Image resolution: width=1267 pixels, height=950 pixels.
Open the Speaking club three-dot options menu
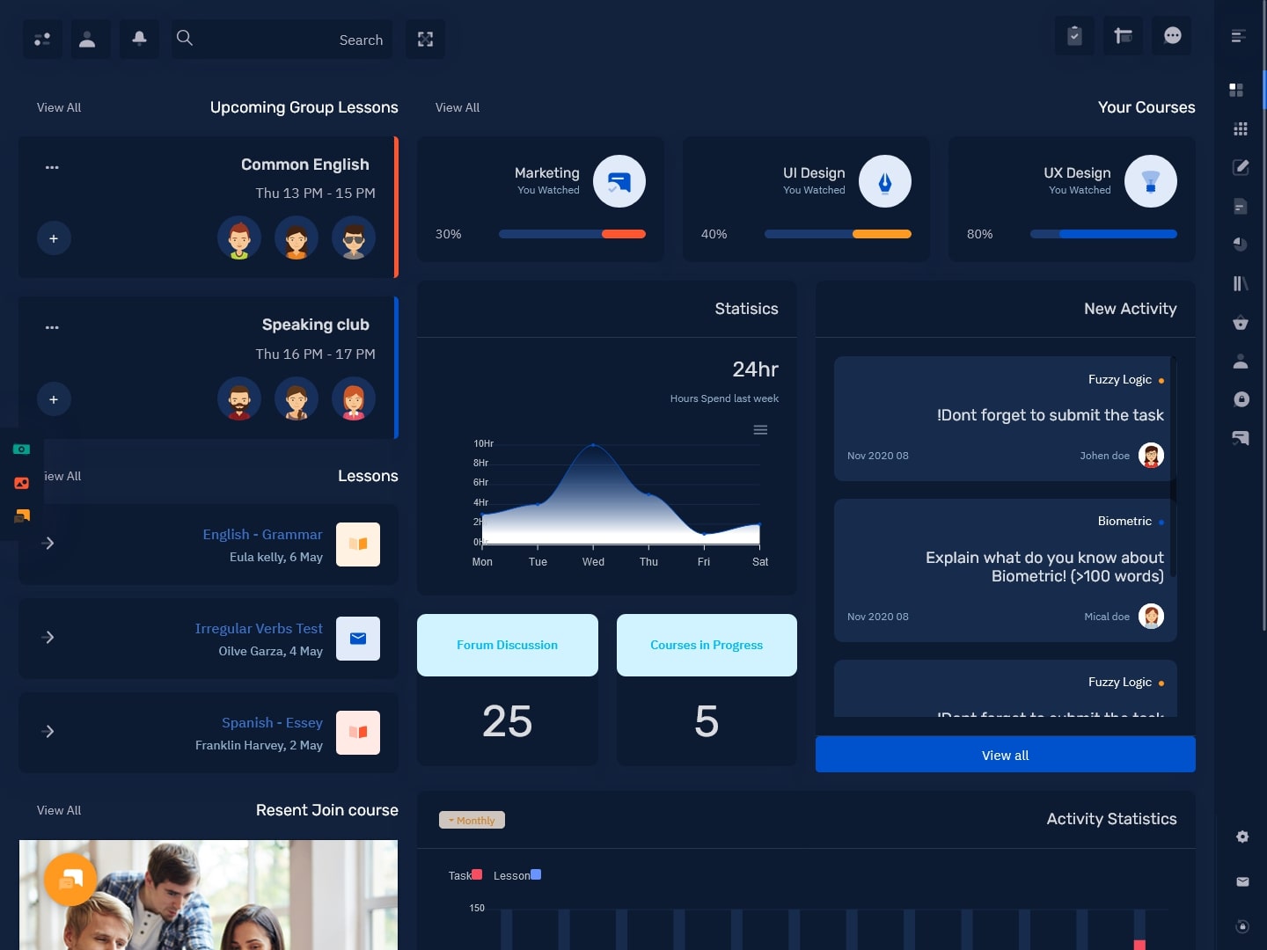(x=52, y=327)
